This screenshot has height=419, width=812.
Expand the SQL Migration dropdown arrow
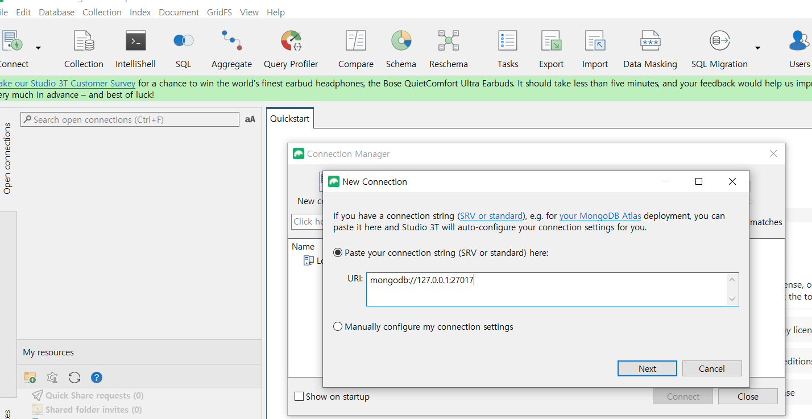tap(757, 48)
